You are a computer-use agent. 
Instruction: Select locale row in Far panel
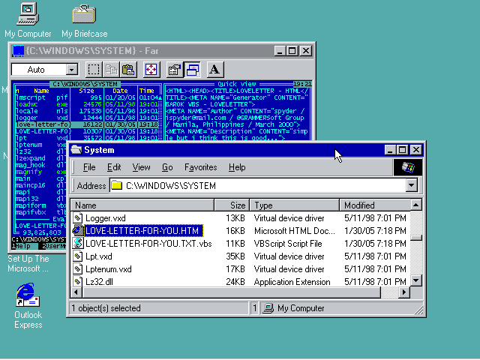[88, 111]
